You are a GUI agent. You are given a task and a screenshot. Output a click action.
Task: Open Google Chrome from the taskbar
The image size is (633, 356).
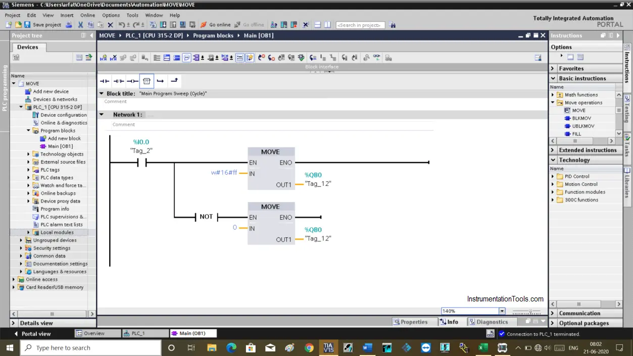tap(309, 347)
